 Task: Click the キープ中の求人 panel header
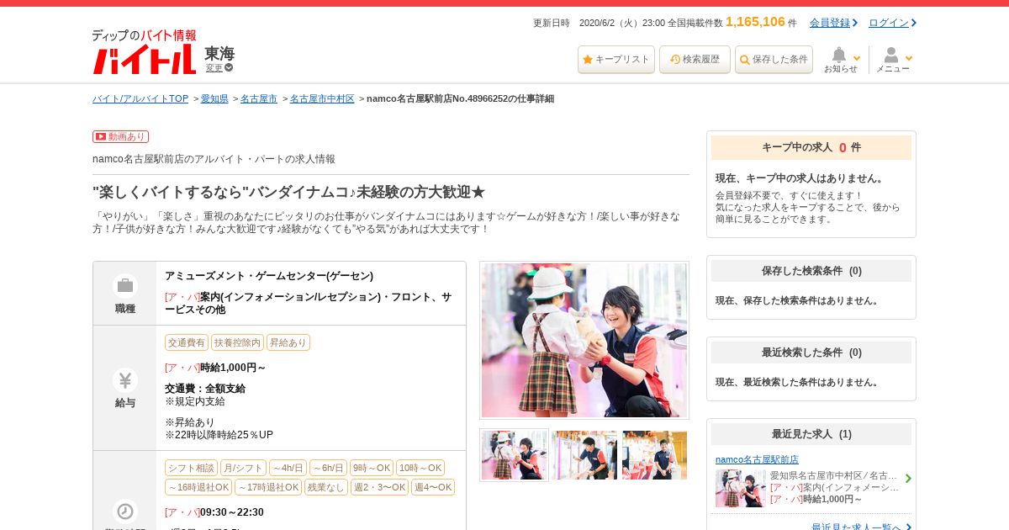click(x=811, y=147)
